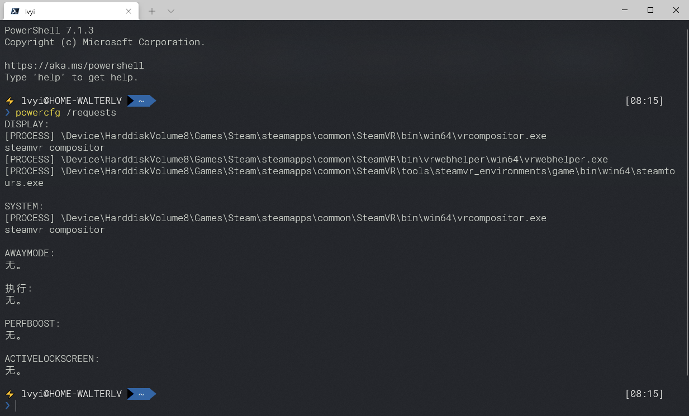Viewport: 689px width, 416px height.
Task: Open a new terminal tab
Action: pos(152,11)
